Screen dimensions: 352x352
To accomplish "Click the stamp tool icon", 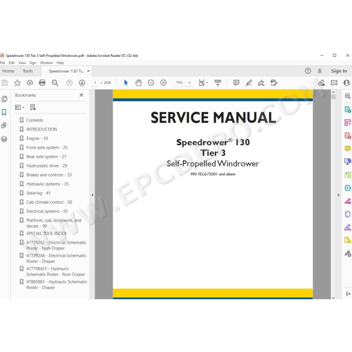I will pyautogui.click(x=274, y=83).
